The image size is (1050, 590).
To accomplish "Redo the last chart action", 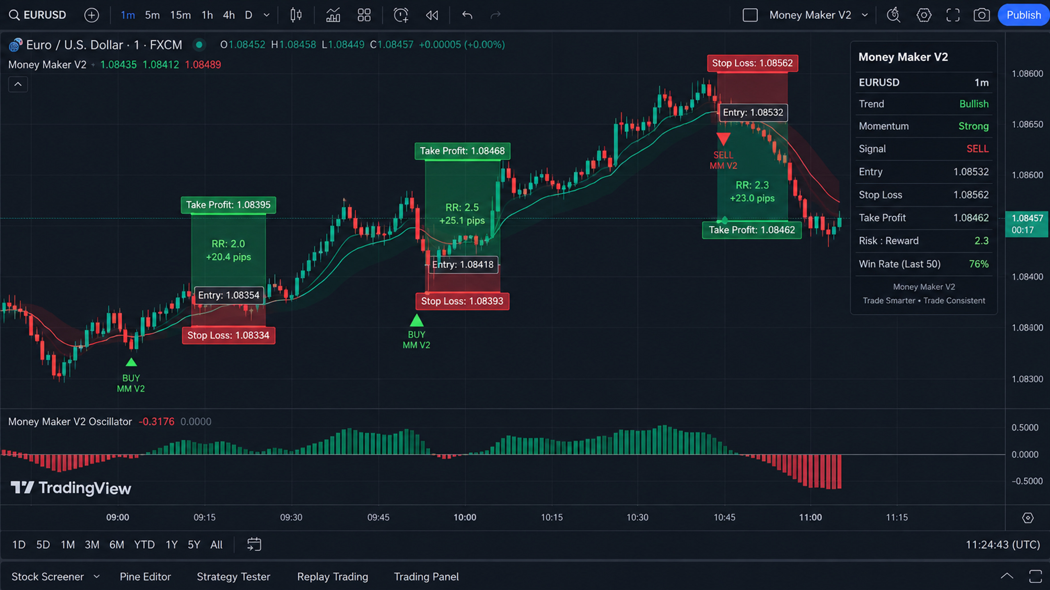I will (x=495, y=15).
